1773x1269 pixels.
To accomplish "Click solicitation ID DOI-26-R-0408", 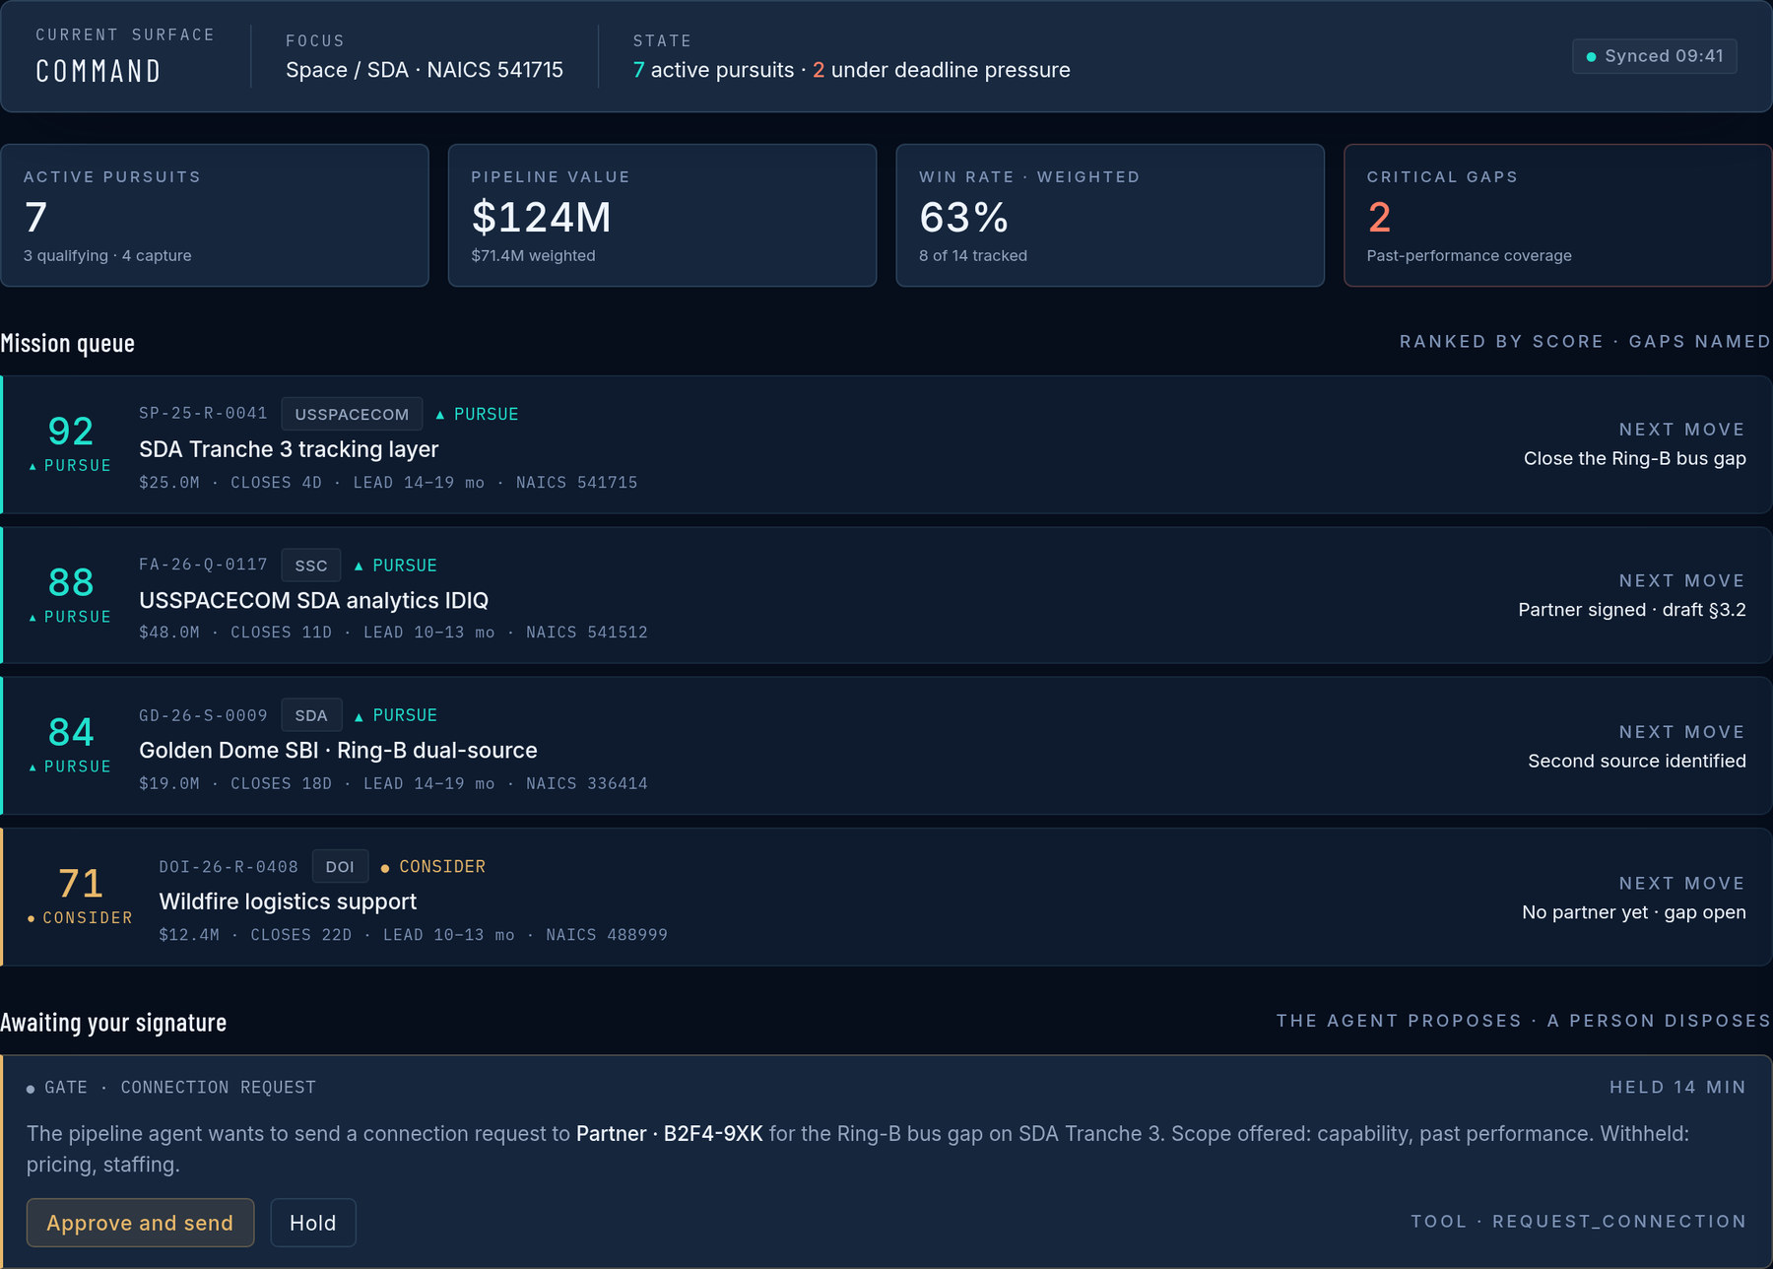I will click(229, 867).
